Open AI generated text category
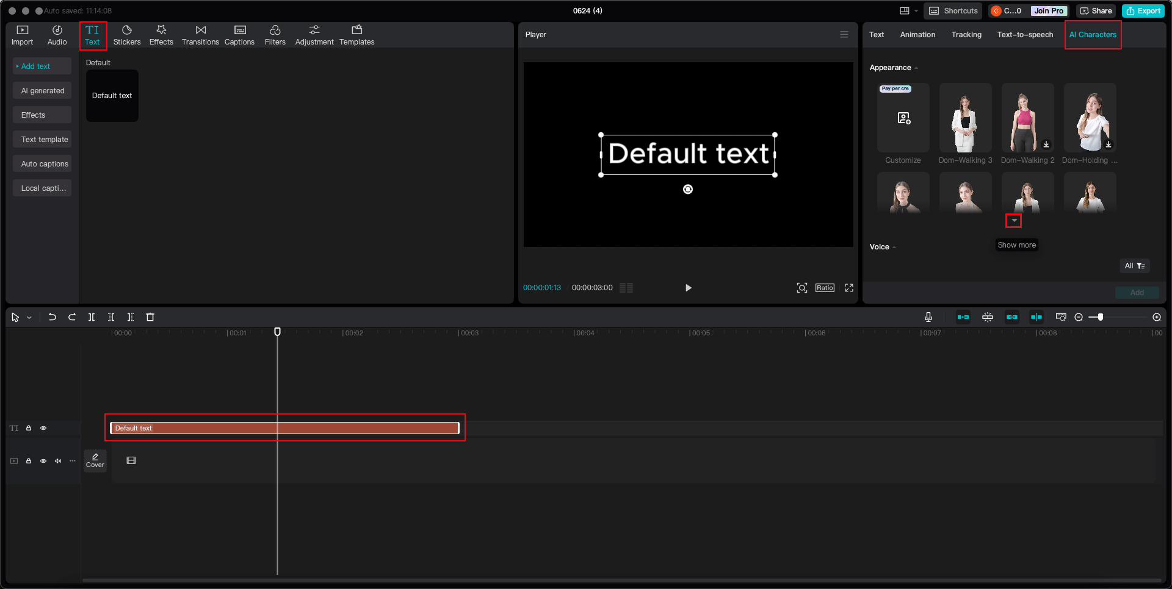This screenshot has width=1172, height=589. tap(42, 91)
